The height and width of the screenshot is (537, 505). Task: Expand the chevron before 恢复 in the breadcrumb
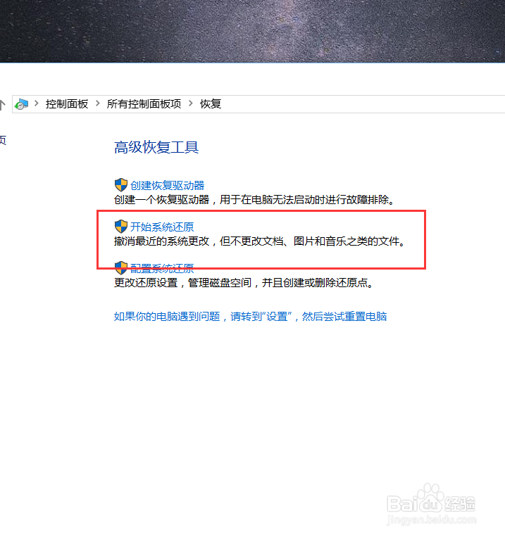click(x=191, y=103)
